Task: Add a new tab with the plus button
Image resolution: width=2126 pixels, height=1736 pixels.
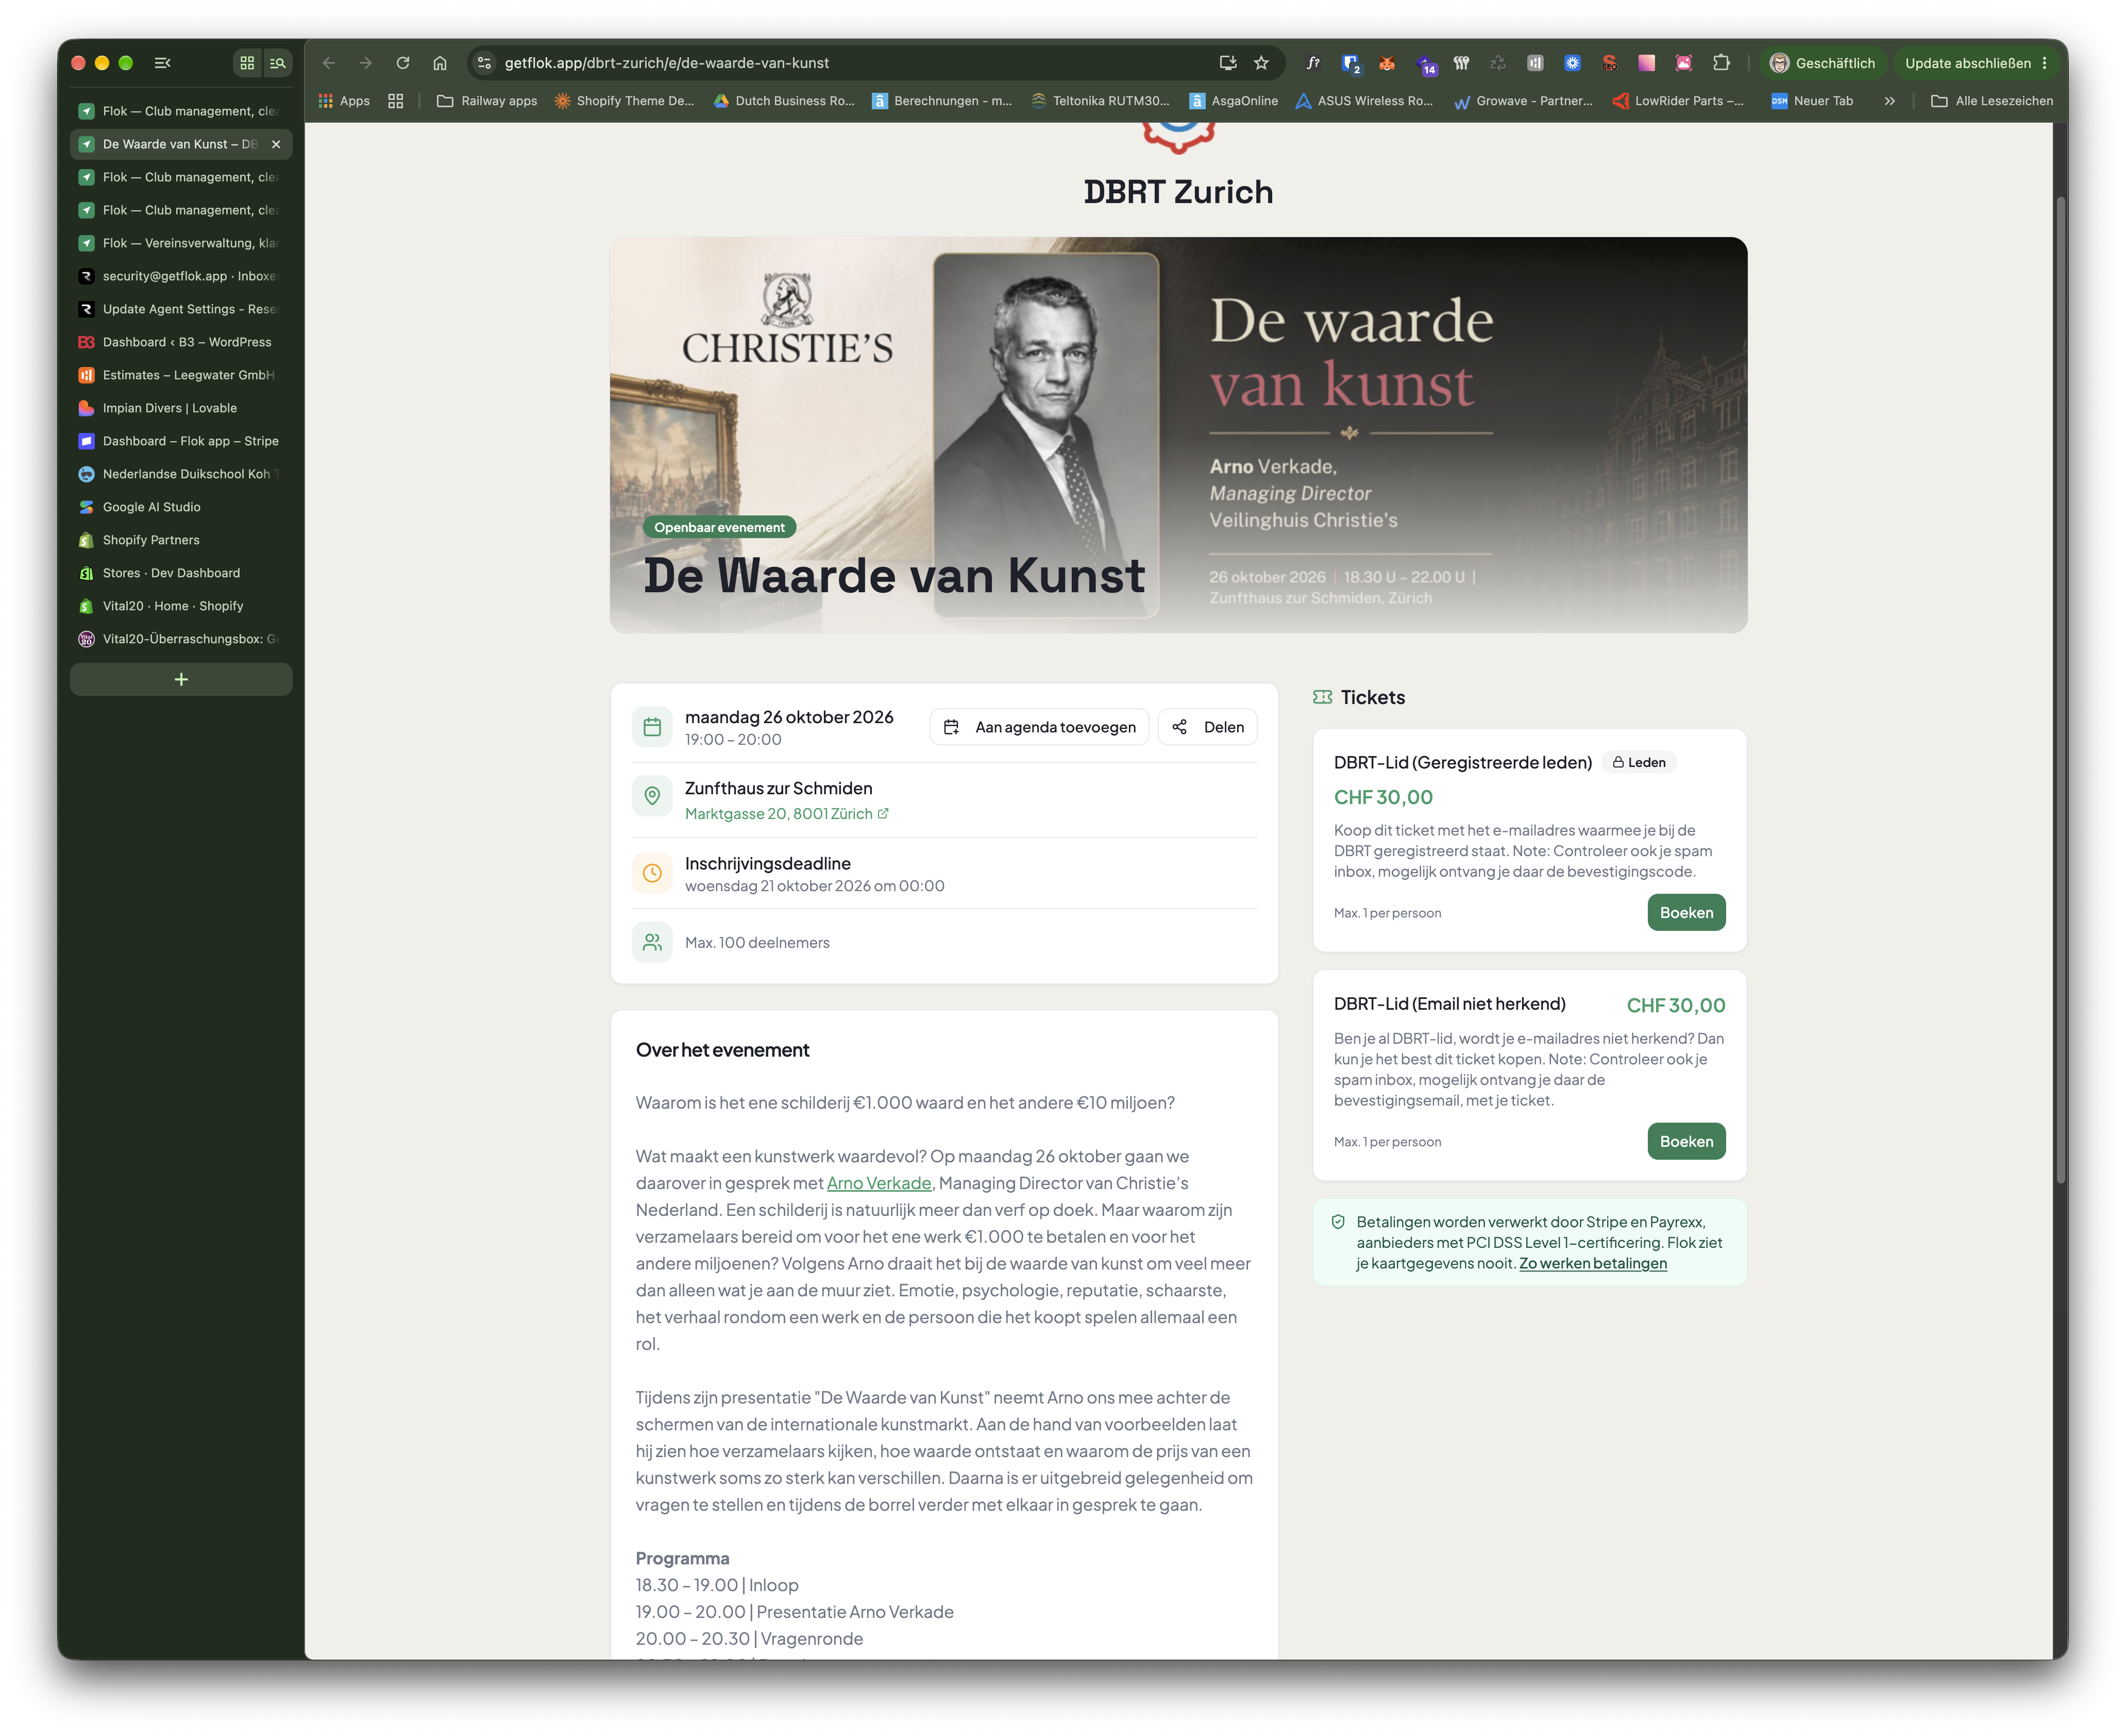Action: (x=181, y=679)
